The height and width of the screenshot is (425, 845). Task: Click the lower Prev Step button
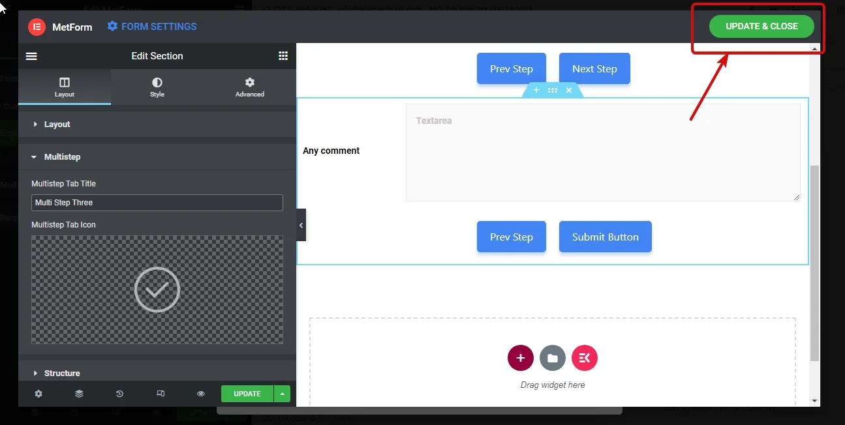click(x=512, y=237)
